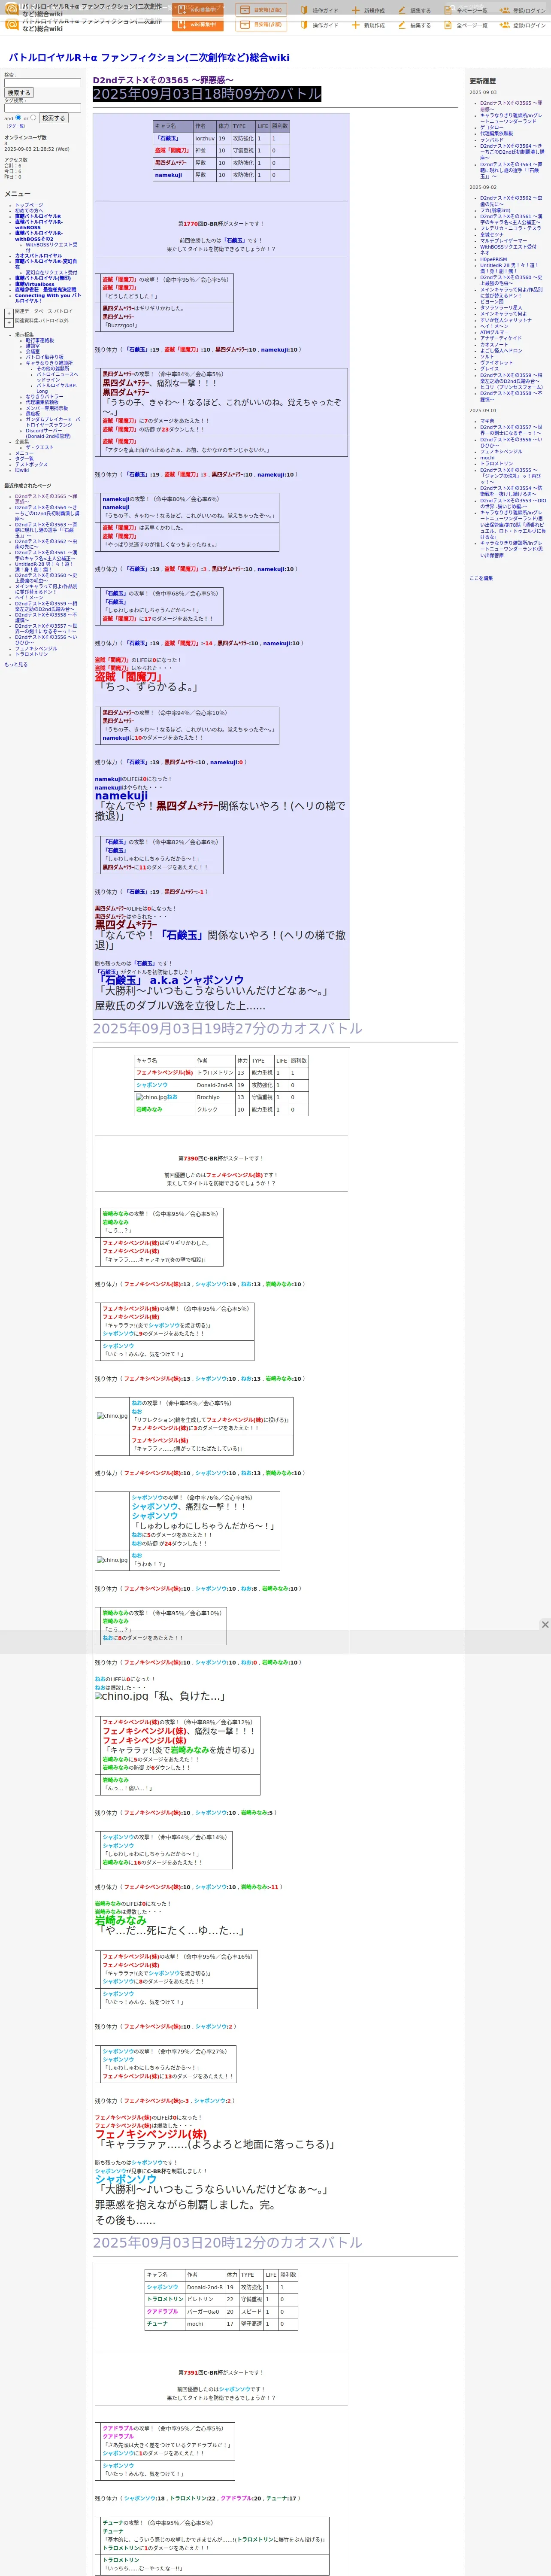551x2576 pixels.
Task: Open 雑談室 under 掲示板集
Action: coord(33,346)
